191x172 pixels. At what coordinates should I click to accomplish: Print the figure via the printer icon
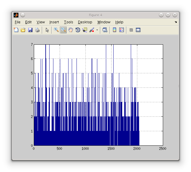[x=37, y=30]
